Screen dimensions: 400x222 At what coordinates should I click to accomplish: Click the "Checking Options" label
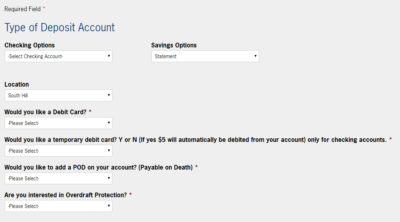point(29,45)
